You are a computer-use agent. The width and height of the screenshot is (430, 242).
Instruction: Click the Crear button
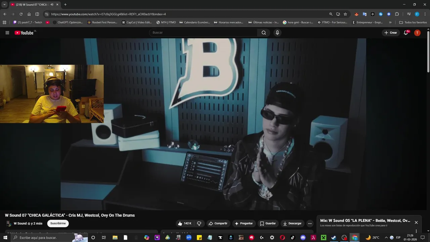point(391,33)
